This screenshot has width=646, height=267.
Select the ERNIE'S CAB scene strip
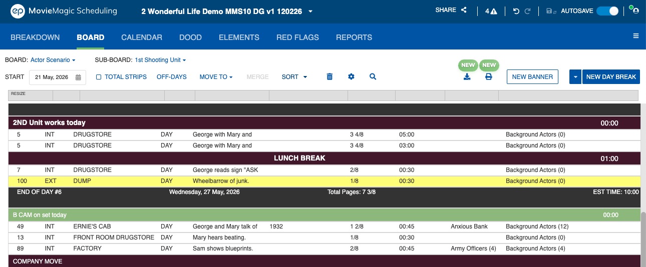pos(325,226)
